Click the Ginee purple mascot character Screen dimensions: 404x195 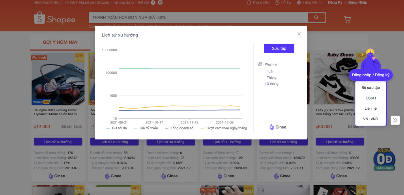pos(370,59)
